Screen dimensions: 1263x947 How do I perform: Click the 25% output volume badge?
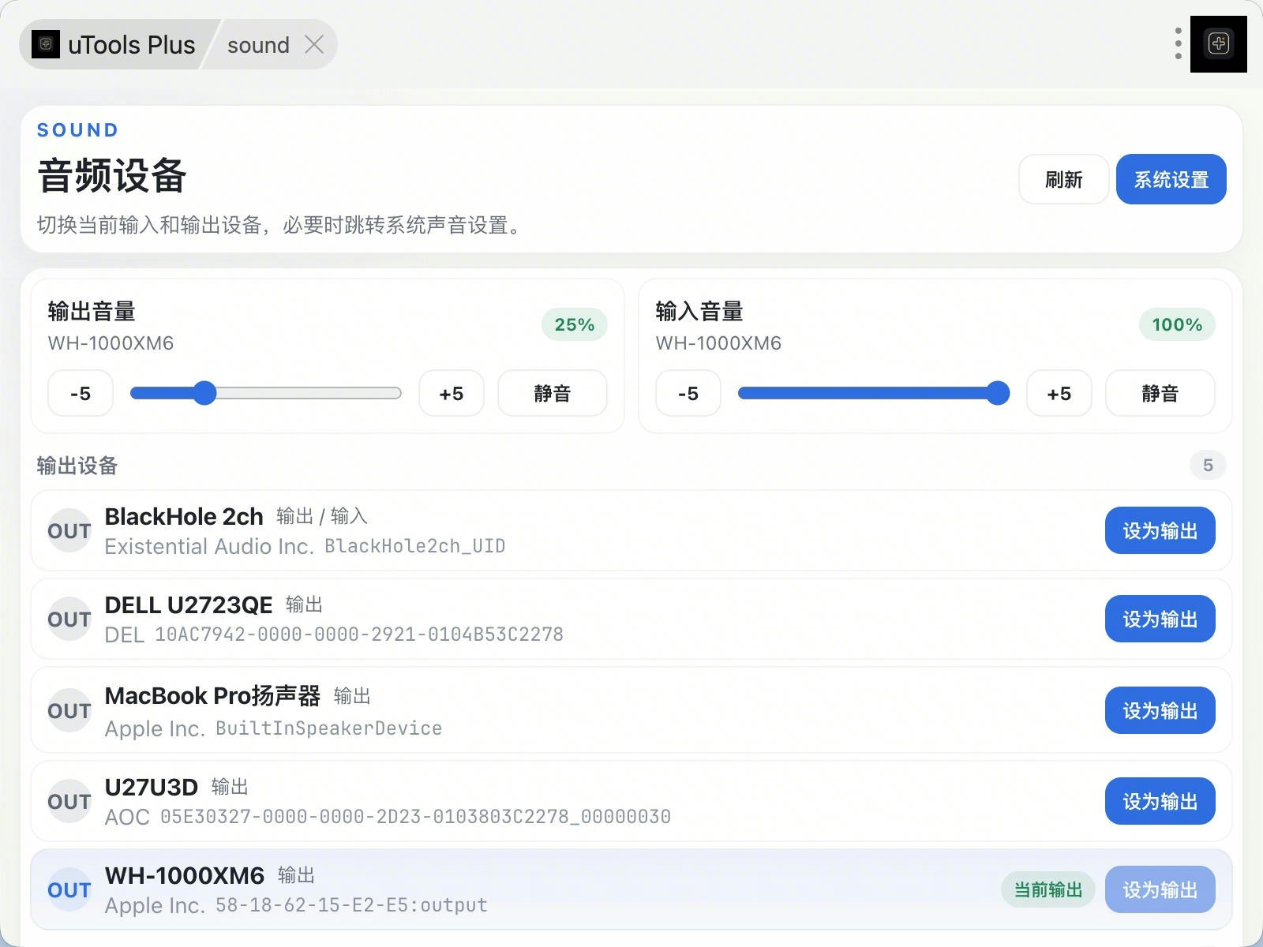pyautogui.click(x=575, y=324)
